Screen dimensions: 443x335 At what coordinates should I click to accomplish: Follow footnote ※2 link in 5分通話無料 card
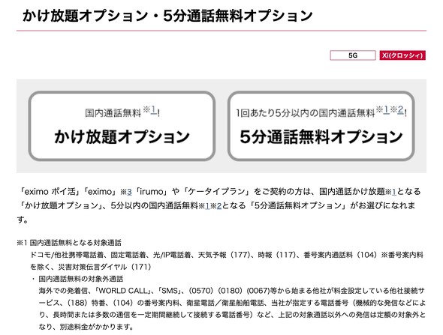400,109
